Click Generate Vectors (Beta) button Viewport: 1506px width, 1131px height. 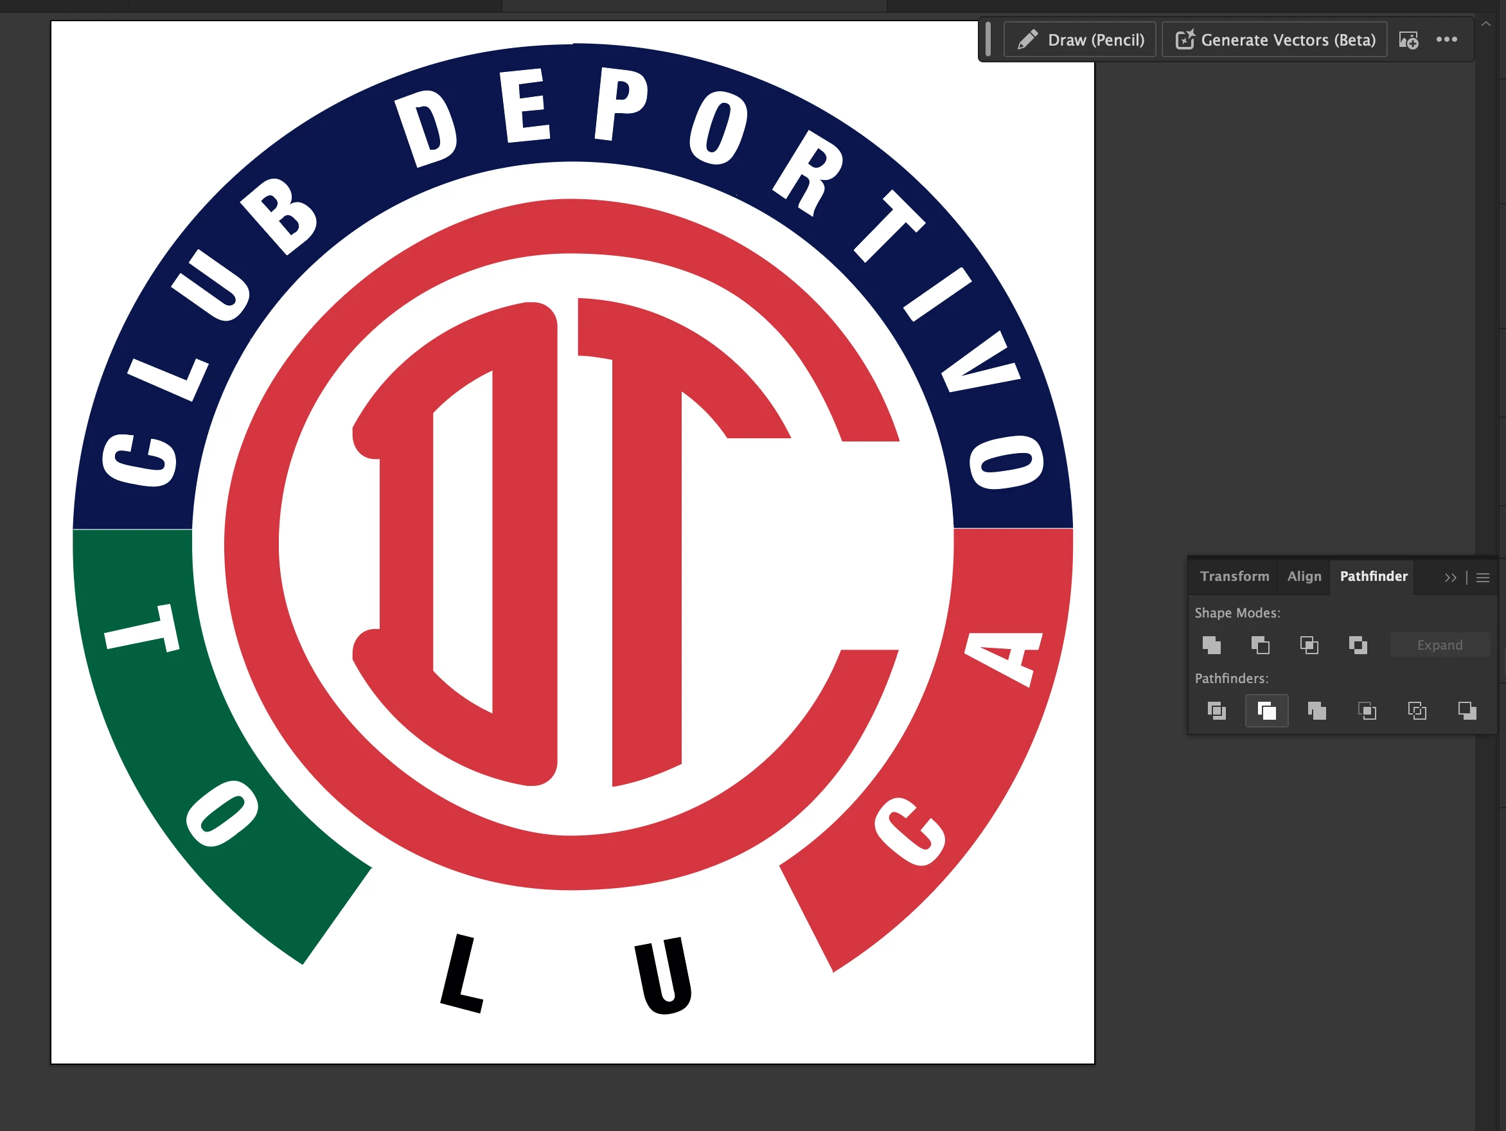1275,40
